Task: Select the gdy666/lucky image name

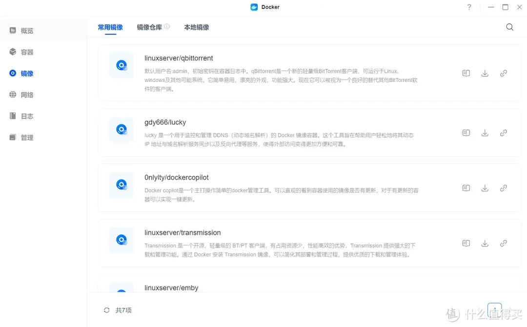Action: 165,122
